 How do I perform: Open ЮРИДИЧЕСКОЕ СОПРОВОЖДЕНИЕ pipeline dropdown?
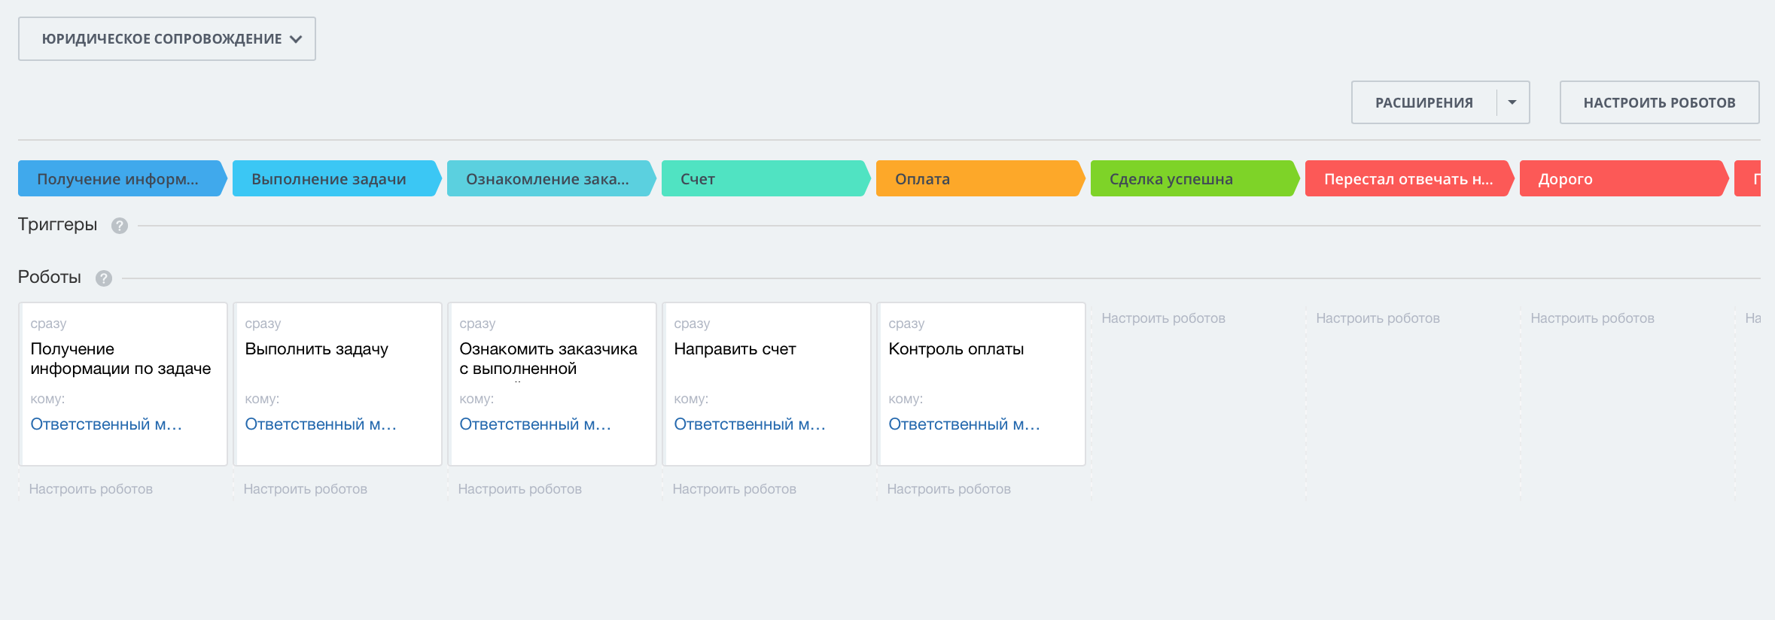(x=167, y=39)
